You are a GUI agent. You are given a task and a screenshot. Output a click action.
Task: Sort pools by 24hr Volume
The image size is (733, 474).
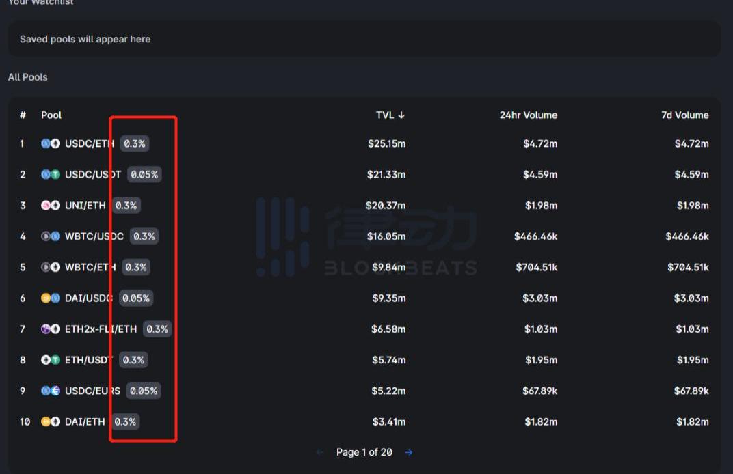click(528, 115)
